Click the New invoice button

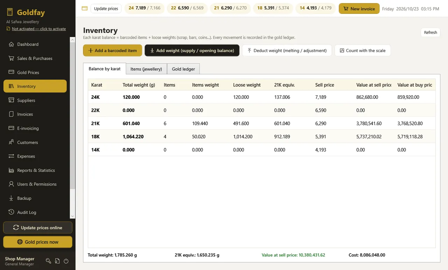[359, 9]
